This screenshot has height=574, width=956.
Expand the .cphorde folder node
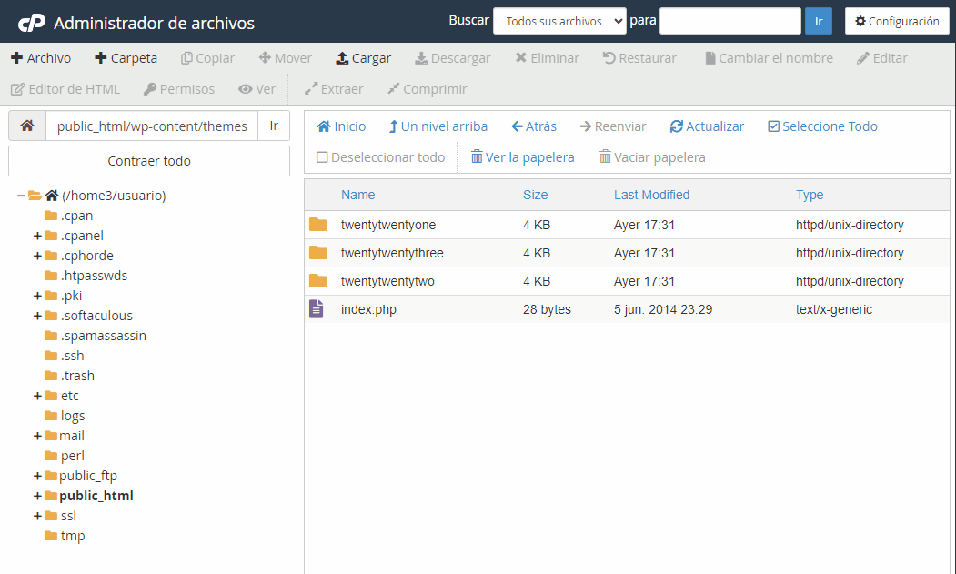(37, 256)
